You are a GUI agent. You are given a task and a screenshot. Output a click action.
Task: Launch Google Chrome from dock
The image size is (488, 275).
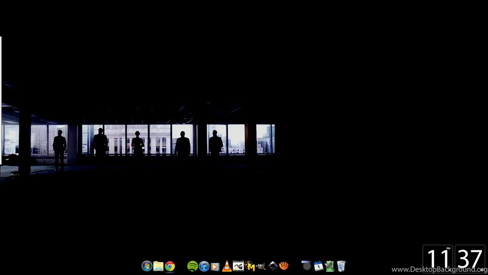[170, 266]
